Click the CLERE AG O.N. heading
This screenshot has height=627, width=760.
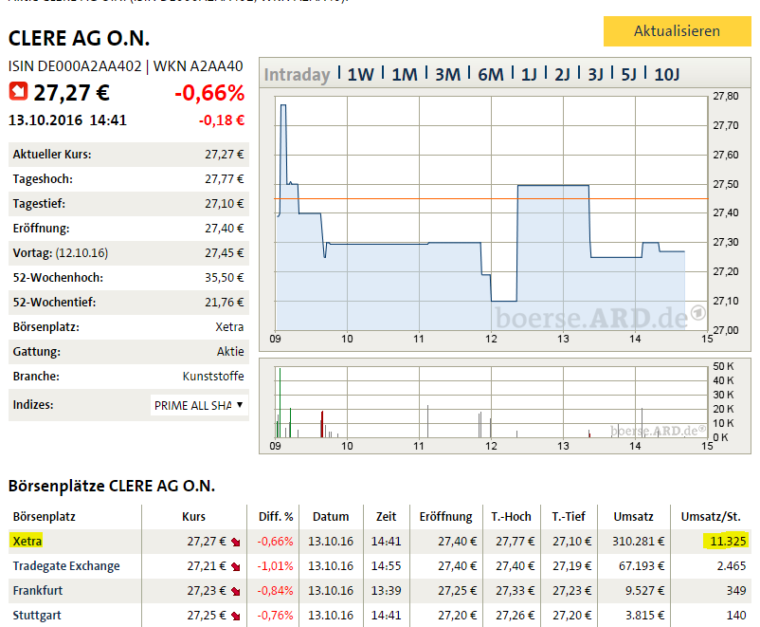click(79, 39)
